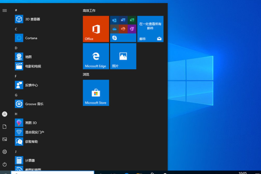Open the Microsoft Edge tile
This screenshot has height=174, width=261.
click(x=96, y=56)
